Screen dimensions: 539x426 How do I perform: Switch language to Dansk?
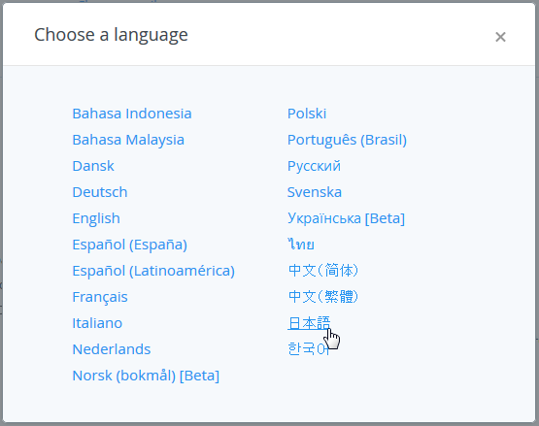coord(93,166)
